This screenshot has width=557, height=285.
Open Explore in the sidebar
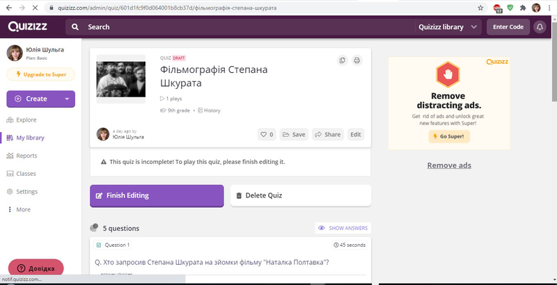pos(26,120)
